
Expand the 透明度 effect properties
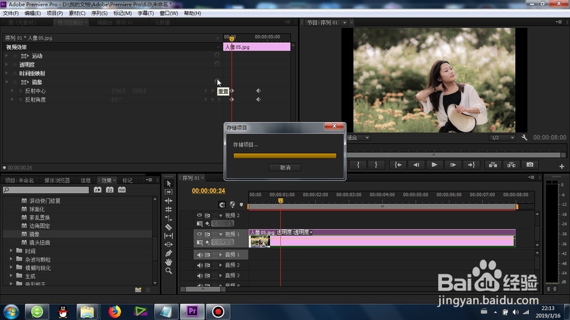coord(6,65)
